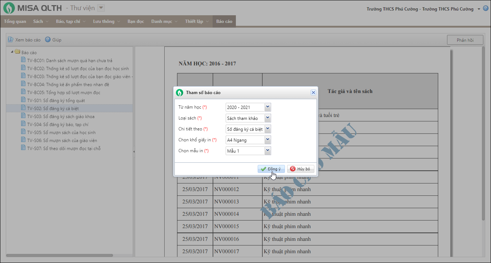Click the Hủy bỏ button

coord(301,169)
